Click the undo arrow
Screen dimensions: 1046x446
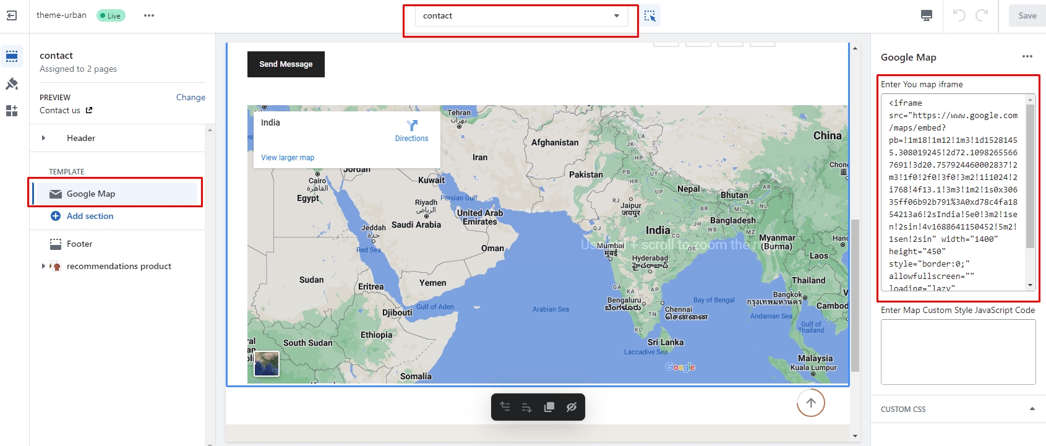click(959, 15)
